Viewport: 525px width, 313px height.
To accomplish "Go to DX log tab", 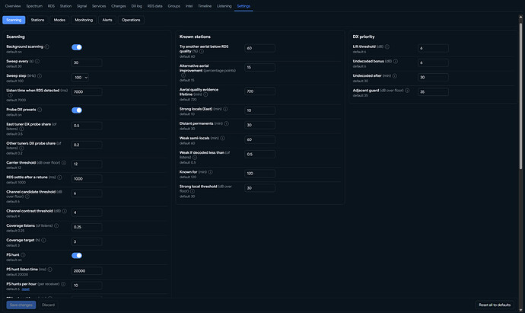I will [x=137, y=6].
